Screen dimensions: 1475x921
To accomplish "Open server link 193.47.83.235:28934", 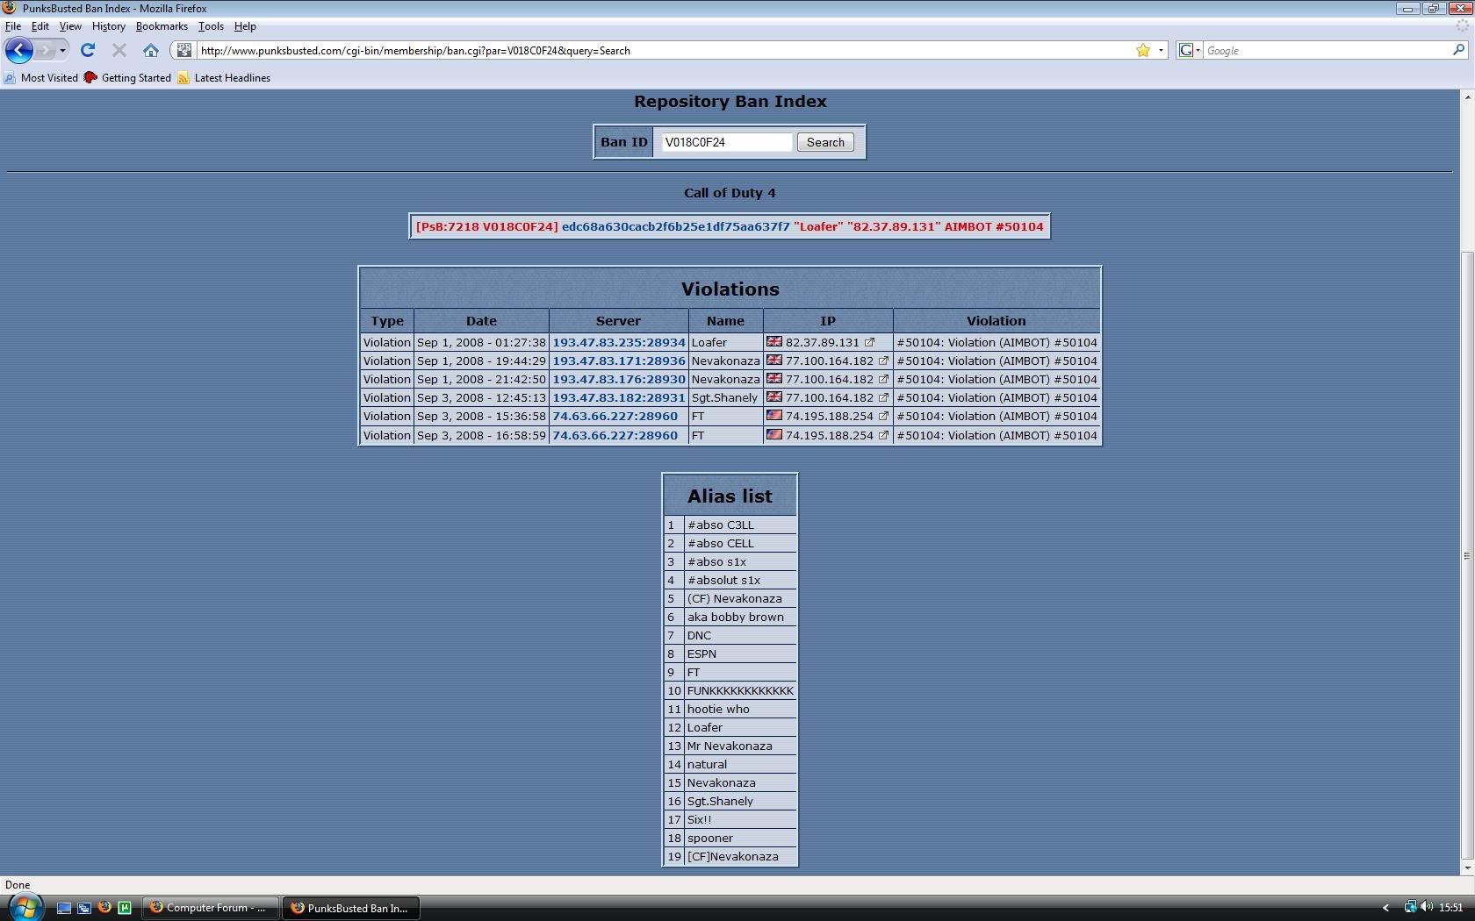I will pos(618,342).
